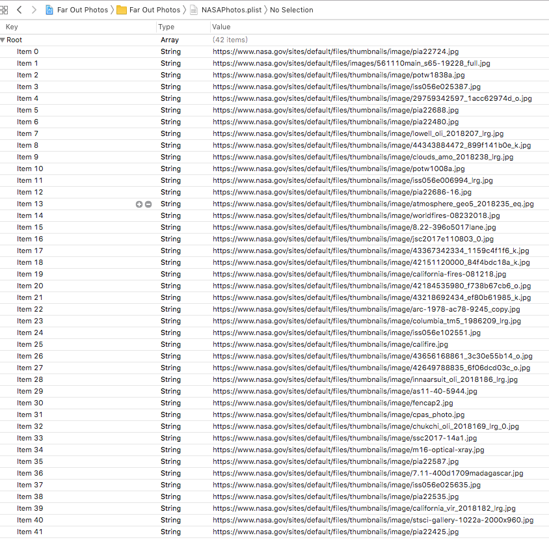The width and height of the screenshot is (549, 542).
Task: Click the Value column header
Action: tap(221, 27)
